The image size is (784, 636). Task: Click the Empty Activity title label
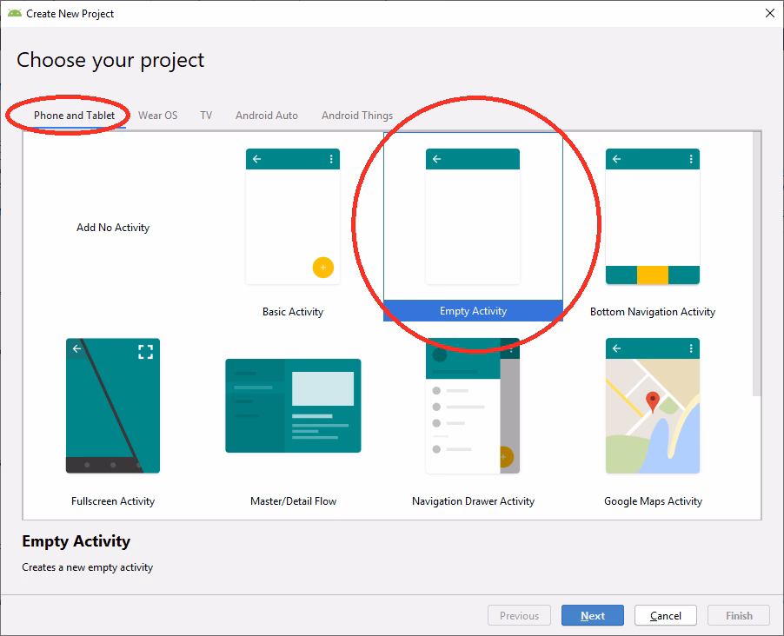(x=76, y=541)
